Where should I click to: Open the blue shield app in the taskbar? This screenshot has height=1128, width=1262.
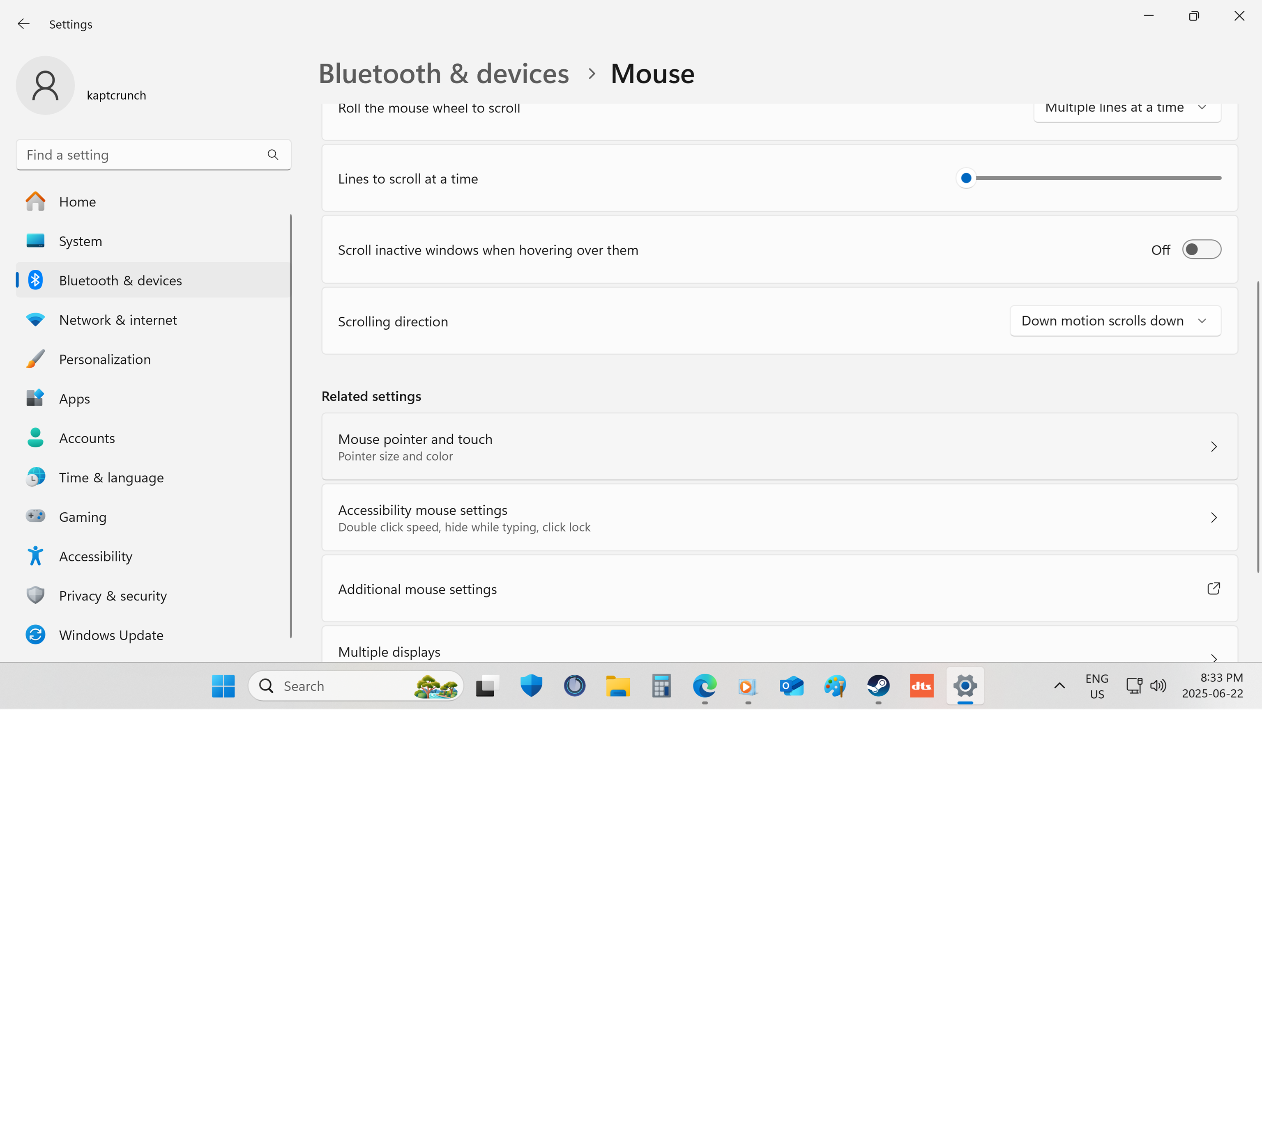click(x=531, y=686)
